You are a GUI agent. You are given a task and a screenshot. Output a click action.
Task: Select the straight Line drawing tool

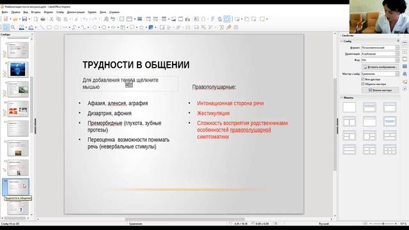[x=42, y=27]
